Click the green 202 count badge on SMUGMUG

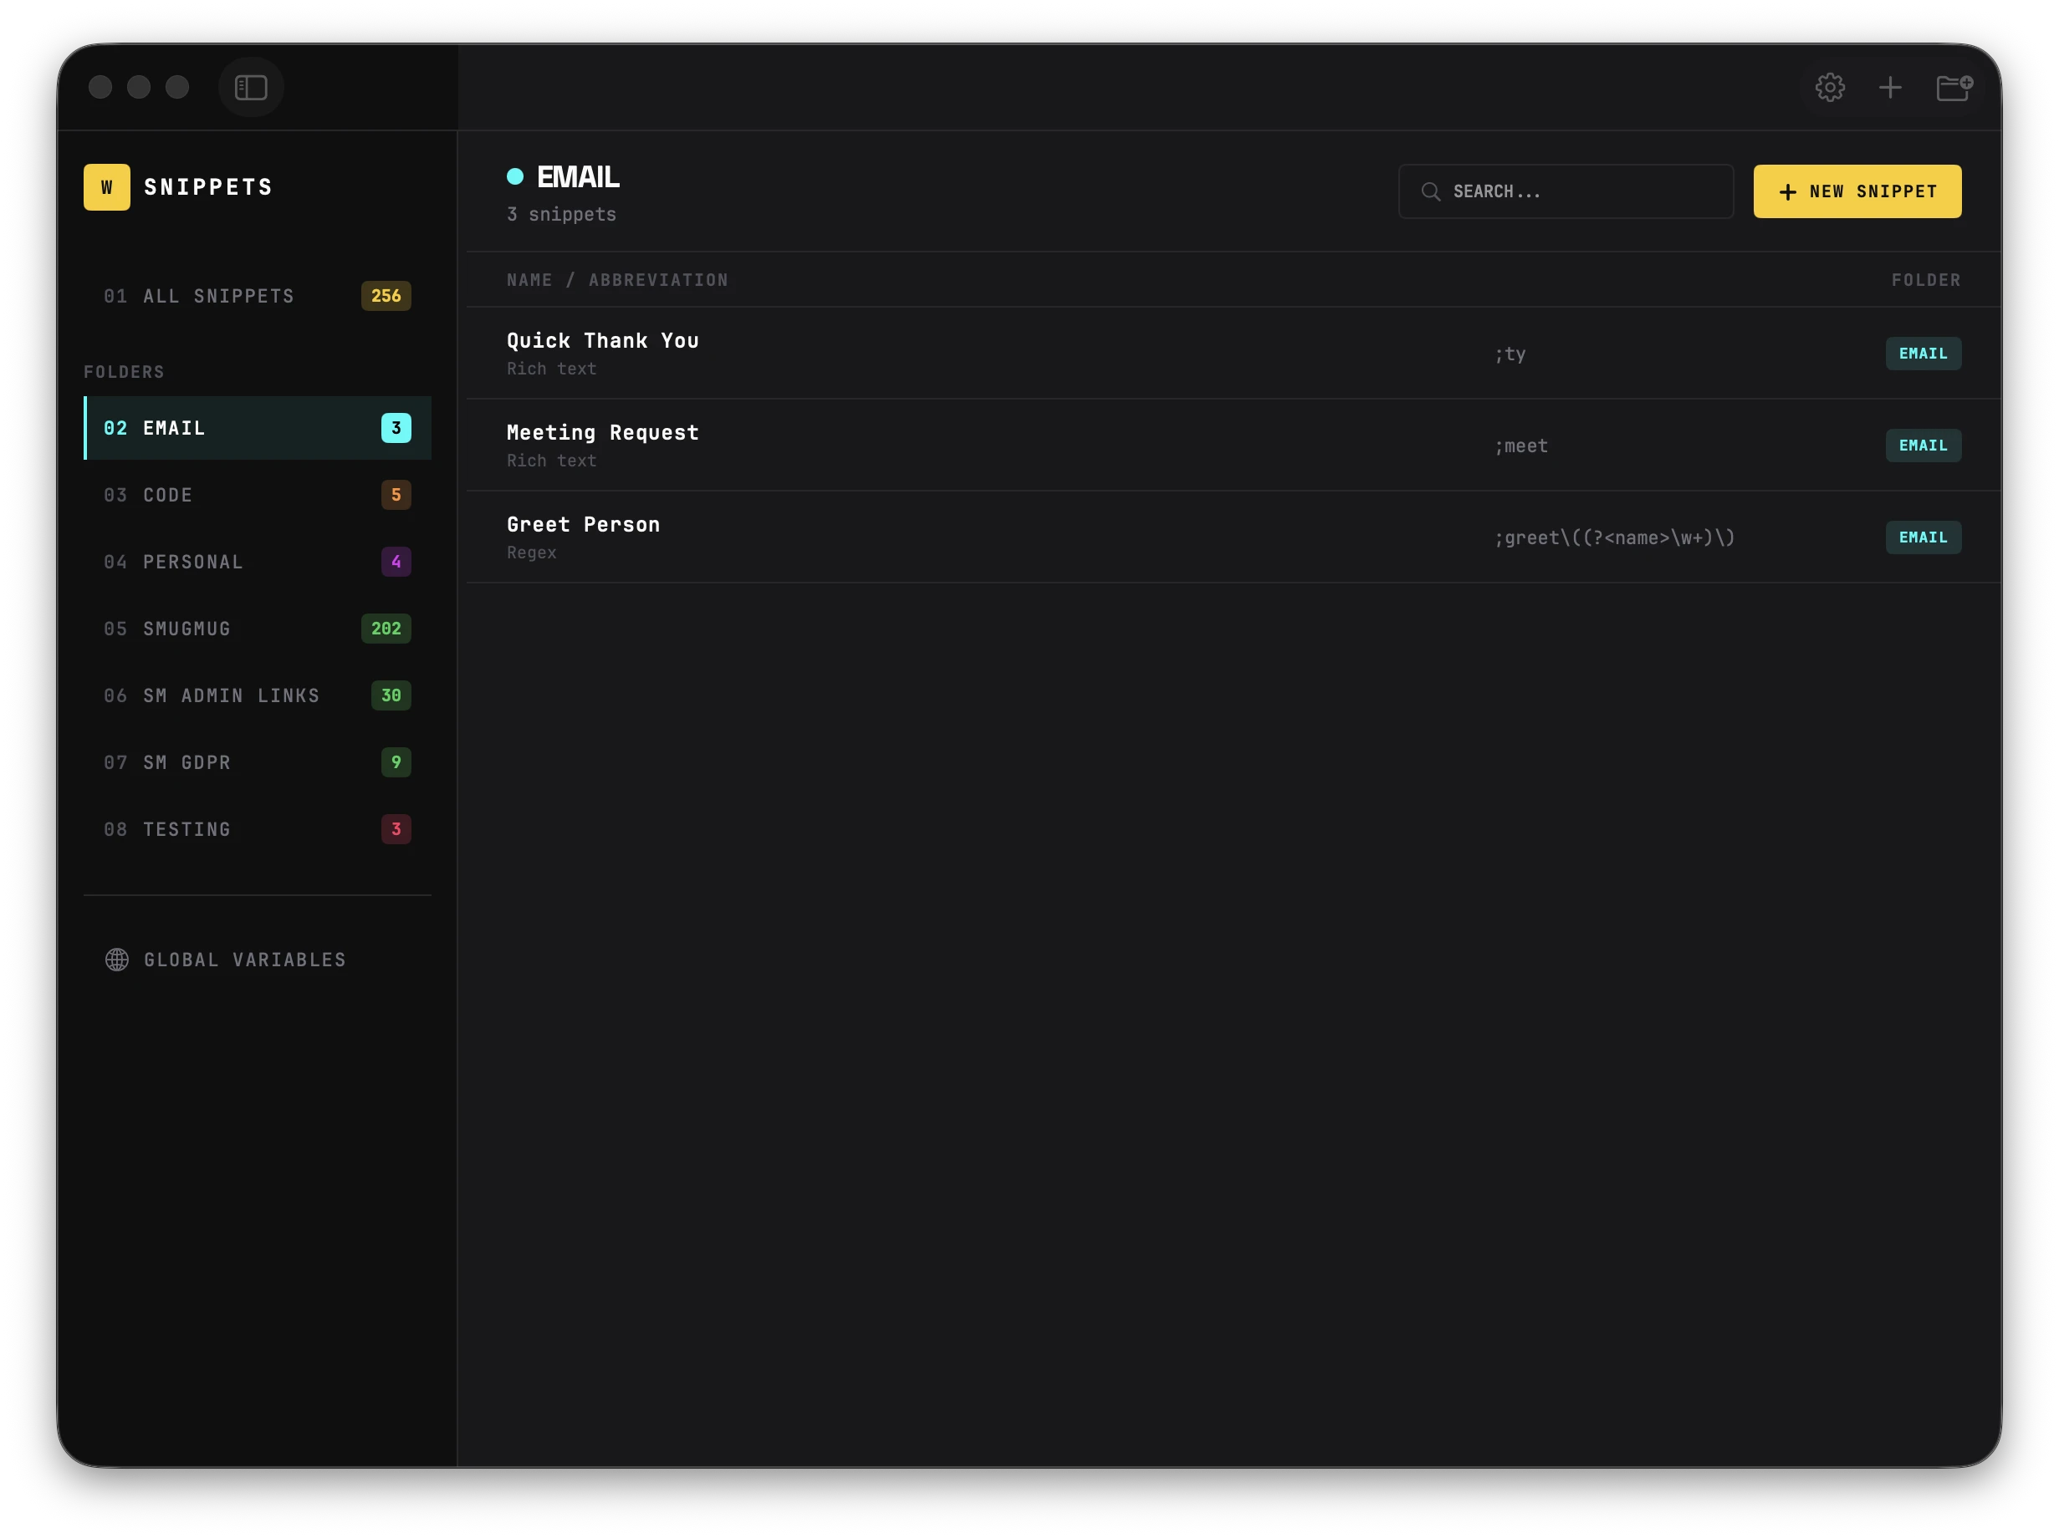click(x=386, y=628)
